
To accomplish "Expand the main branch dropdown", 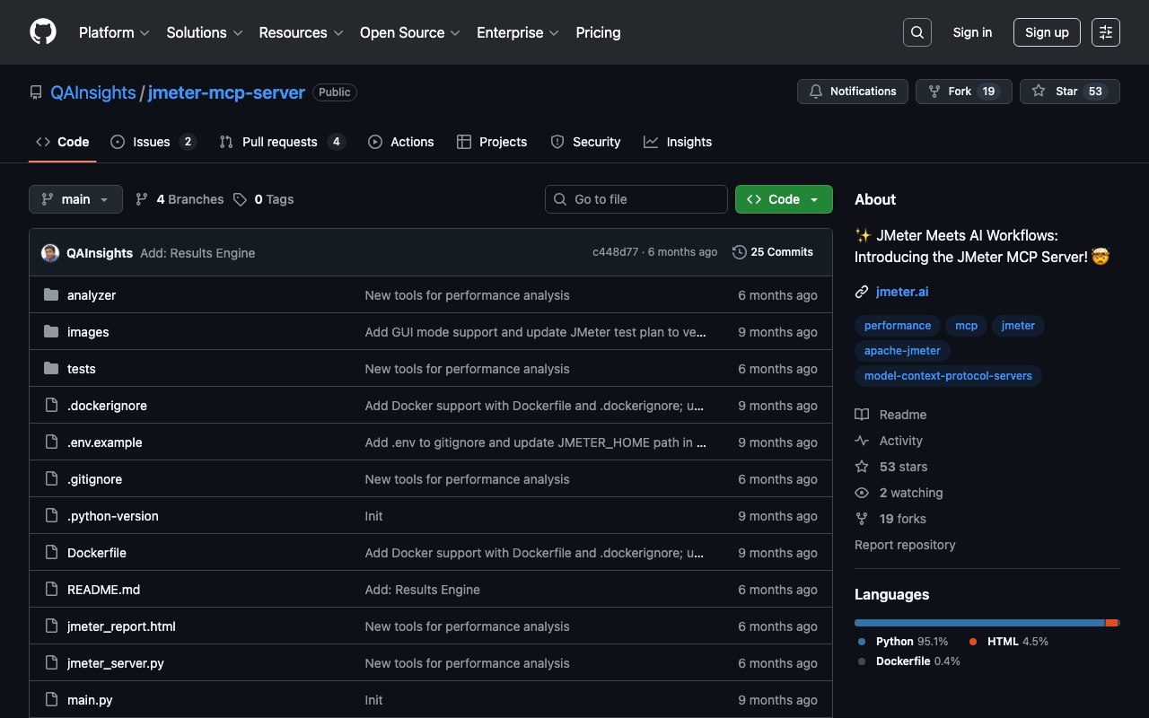I will click(x=75, y=199).
